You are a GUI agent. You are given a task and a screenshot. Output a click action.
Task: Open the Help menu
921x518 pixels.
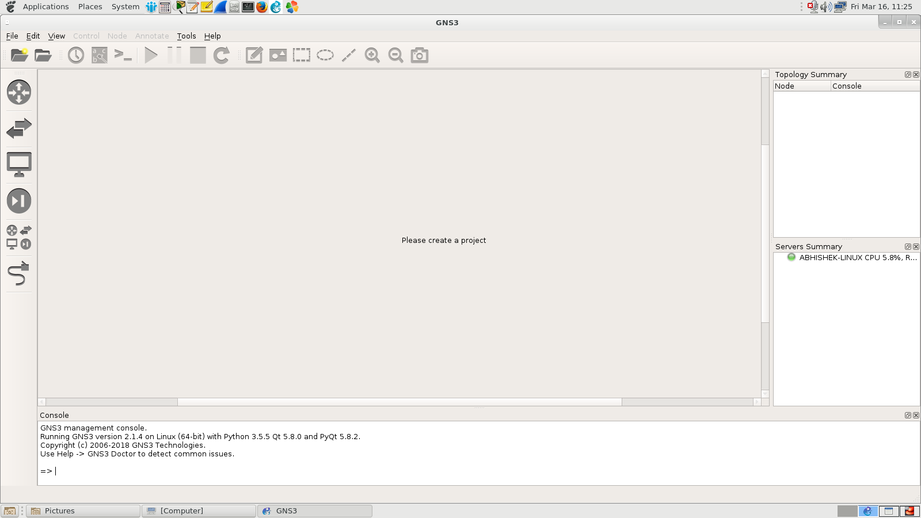212,36
